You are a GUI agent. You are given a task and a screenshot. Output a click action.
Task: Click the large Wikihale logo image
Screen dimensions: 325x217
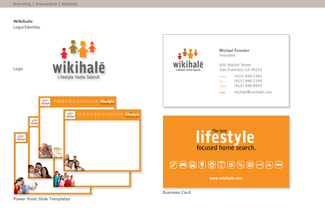pos(79,60)
